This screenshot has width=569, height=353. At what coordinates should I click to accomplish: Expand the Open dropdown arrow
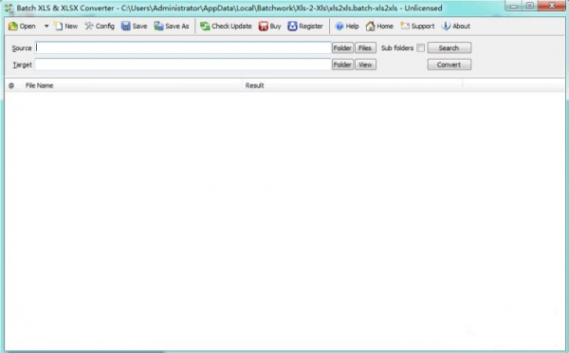coord(46,27)
